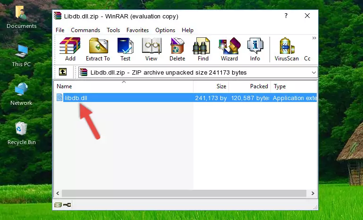Click the horizontal scrollbar right arrow
Image resolution: width=363 pixels, height=220 pixels.
click(313, 193)
